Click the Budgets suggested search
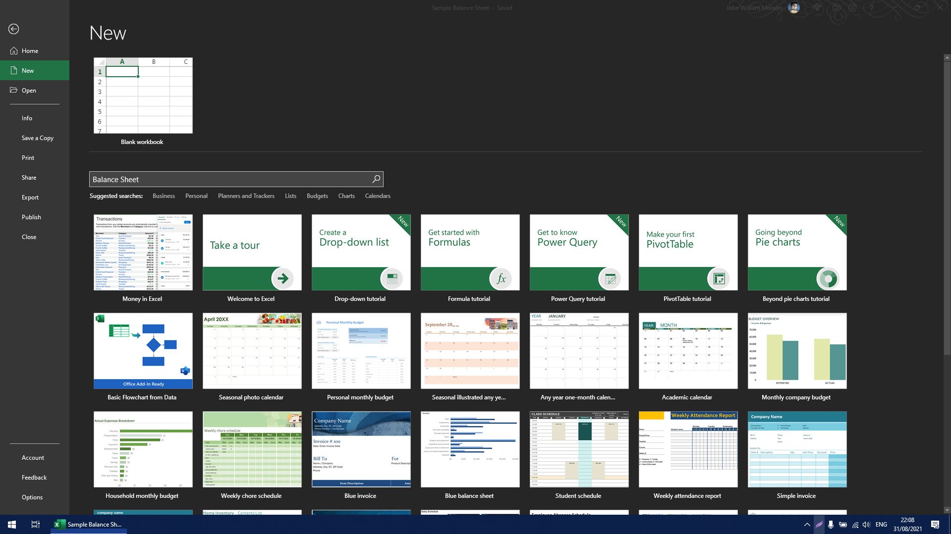The height and width of the screenshot is (534, 951). tap(317, 196)
